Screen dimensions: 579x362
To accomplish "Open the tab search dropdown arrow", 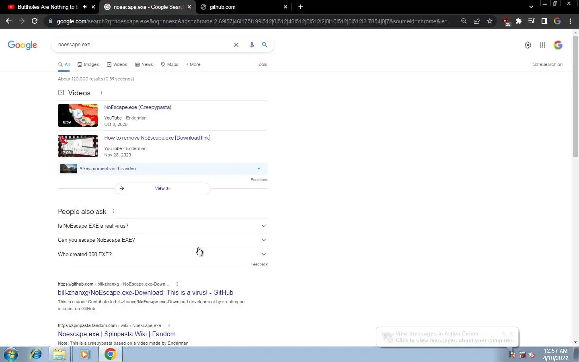I will coord(531,7).
